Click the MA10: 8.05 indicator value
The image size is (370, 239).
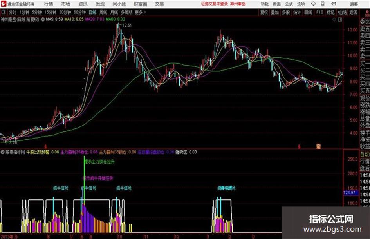point(74,19)
